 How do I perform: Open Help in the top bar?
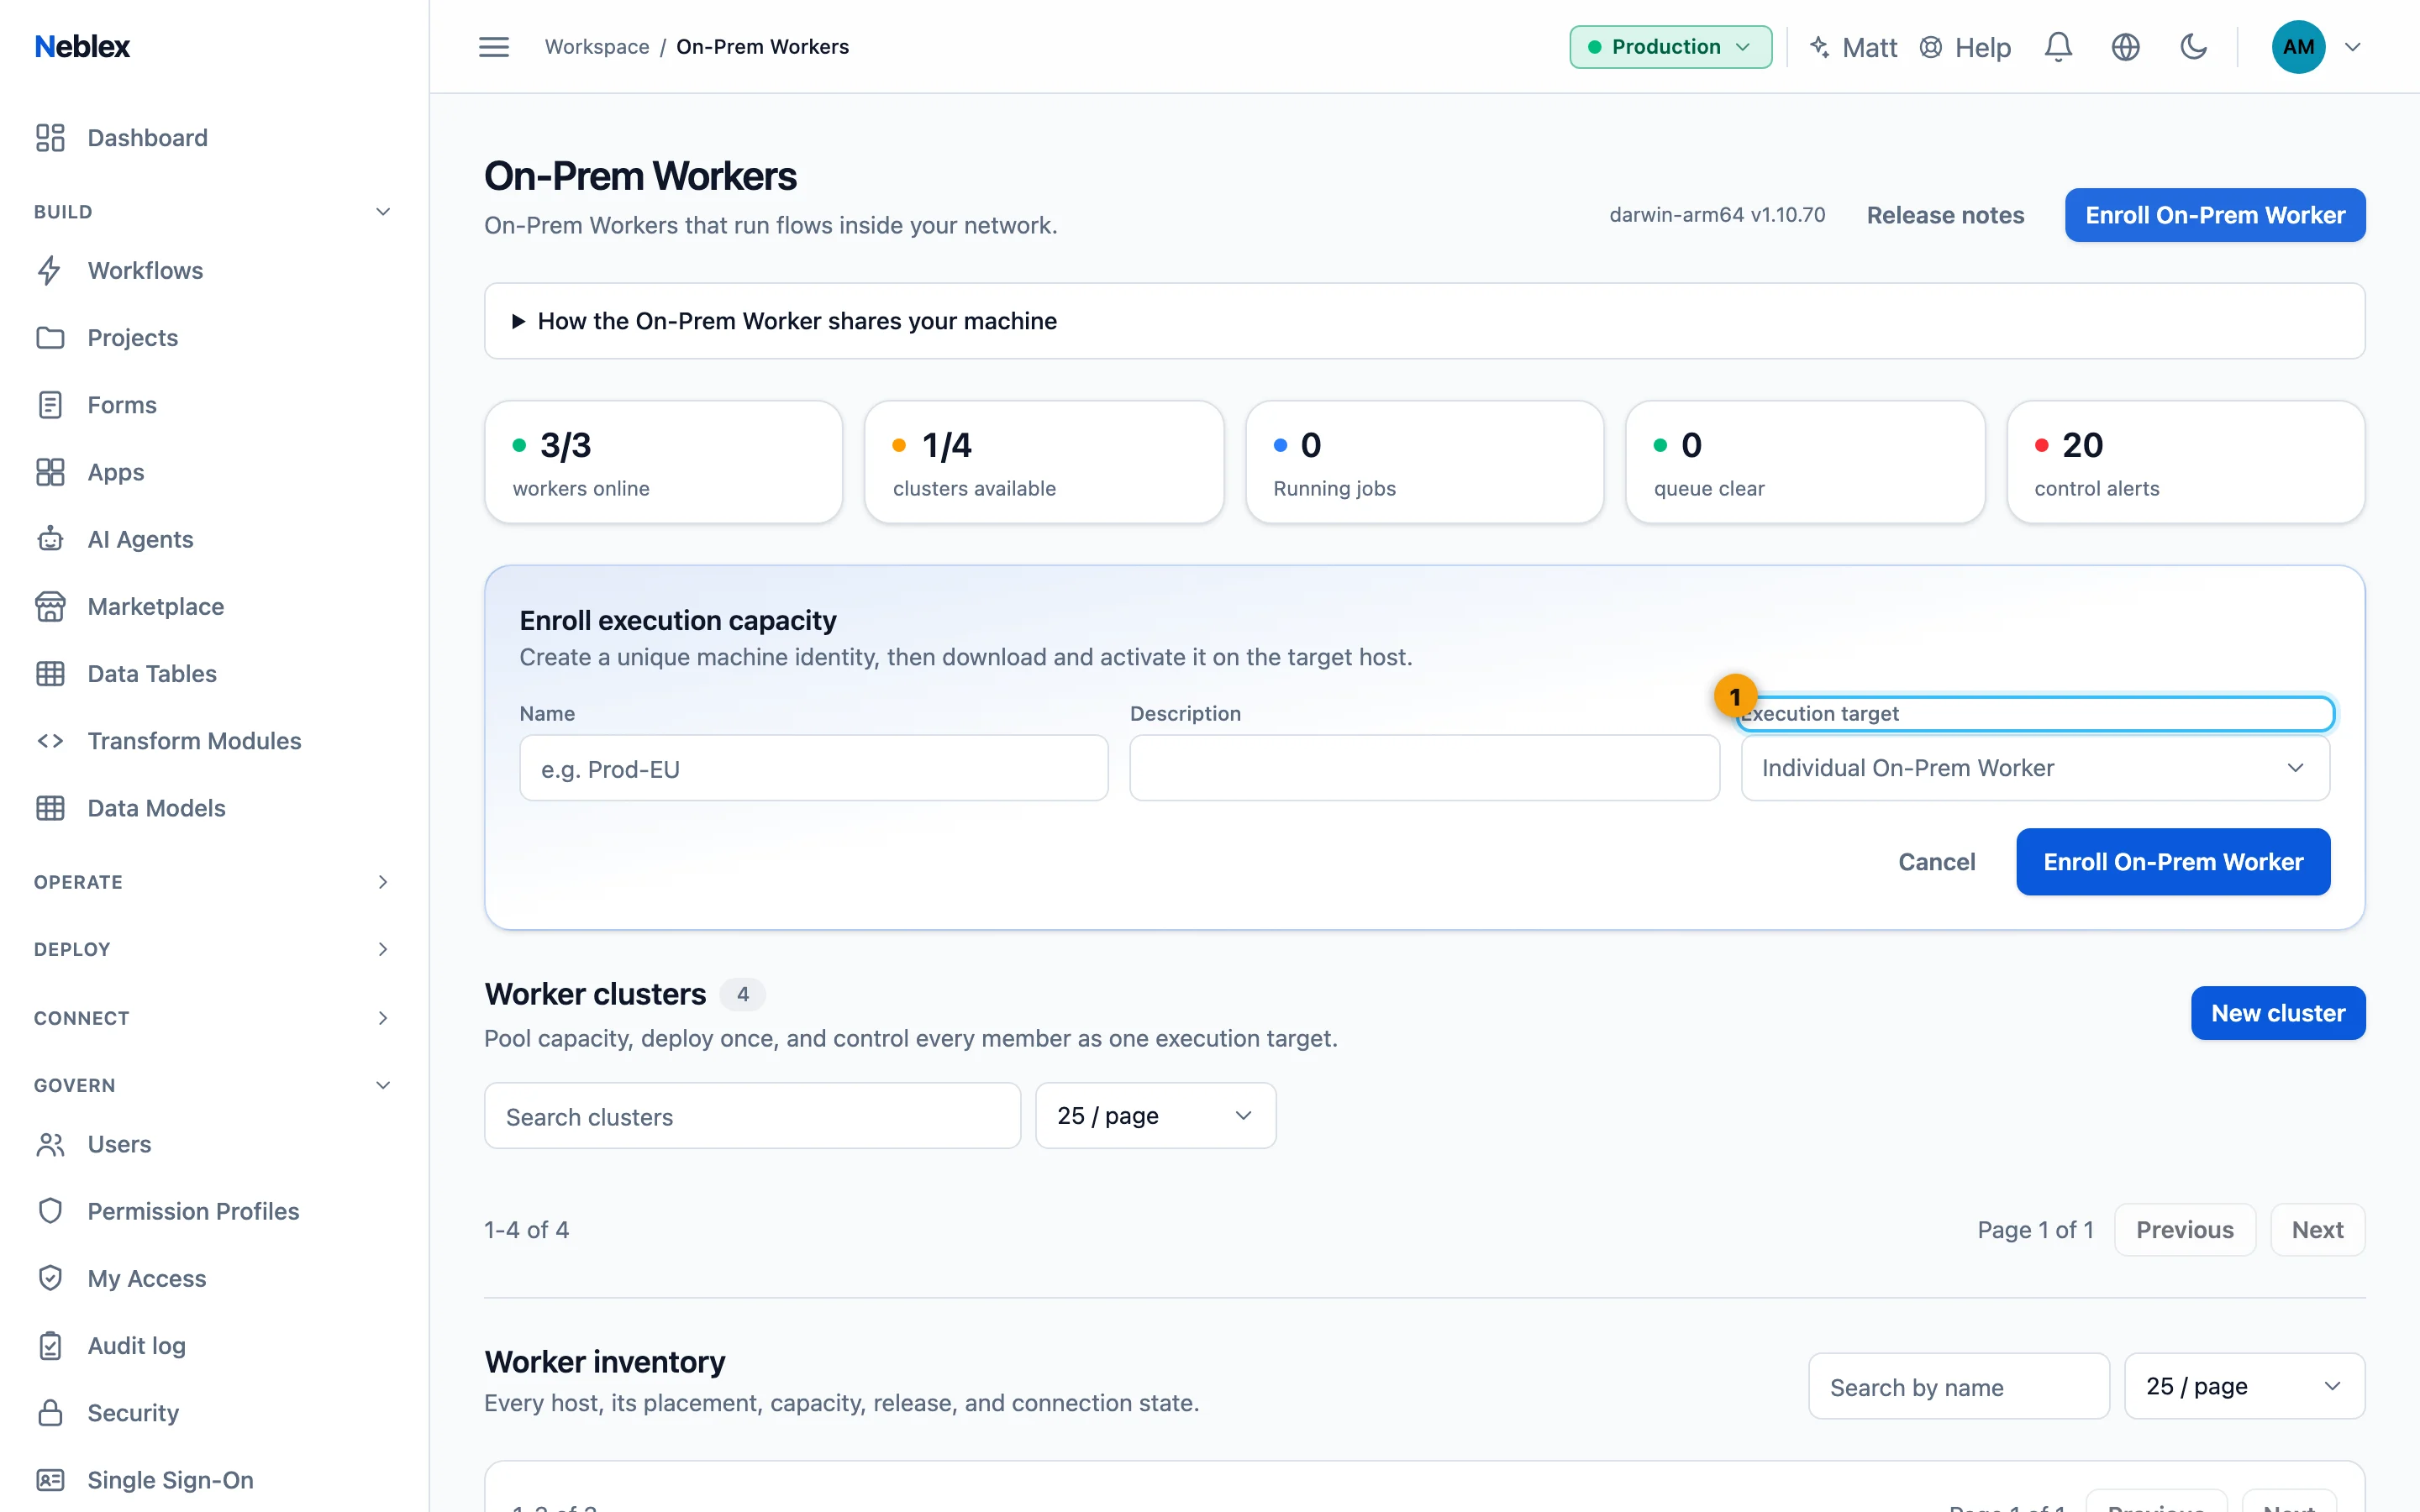click(x=1965, y=47)
